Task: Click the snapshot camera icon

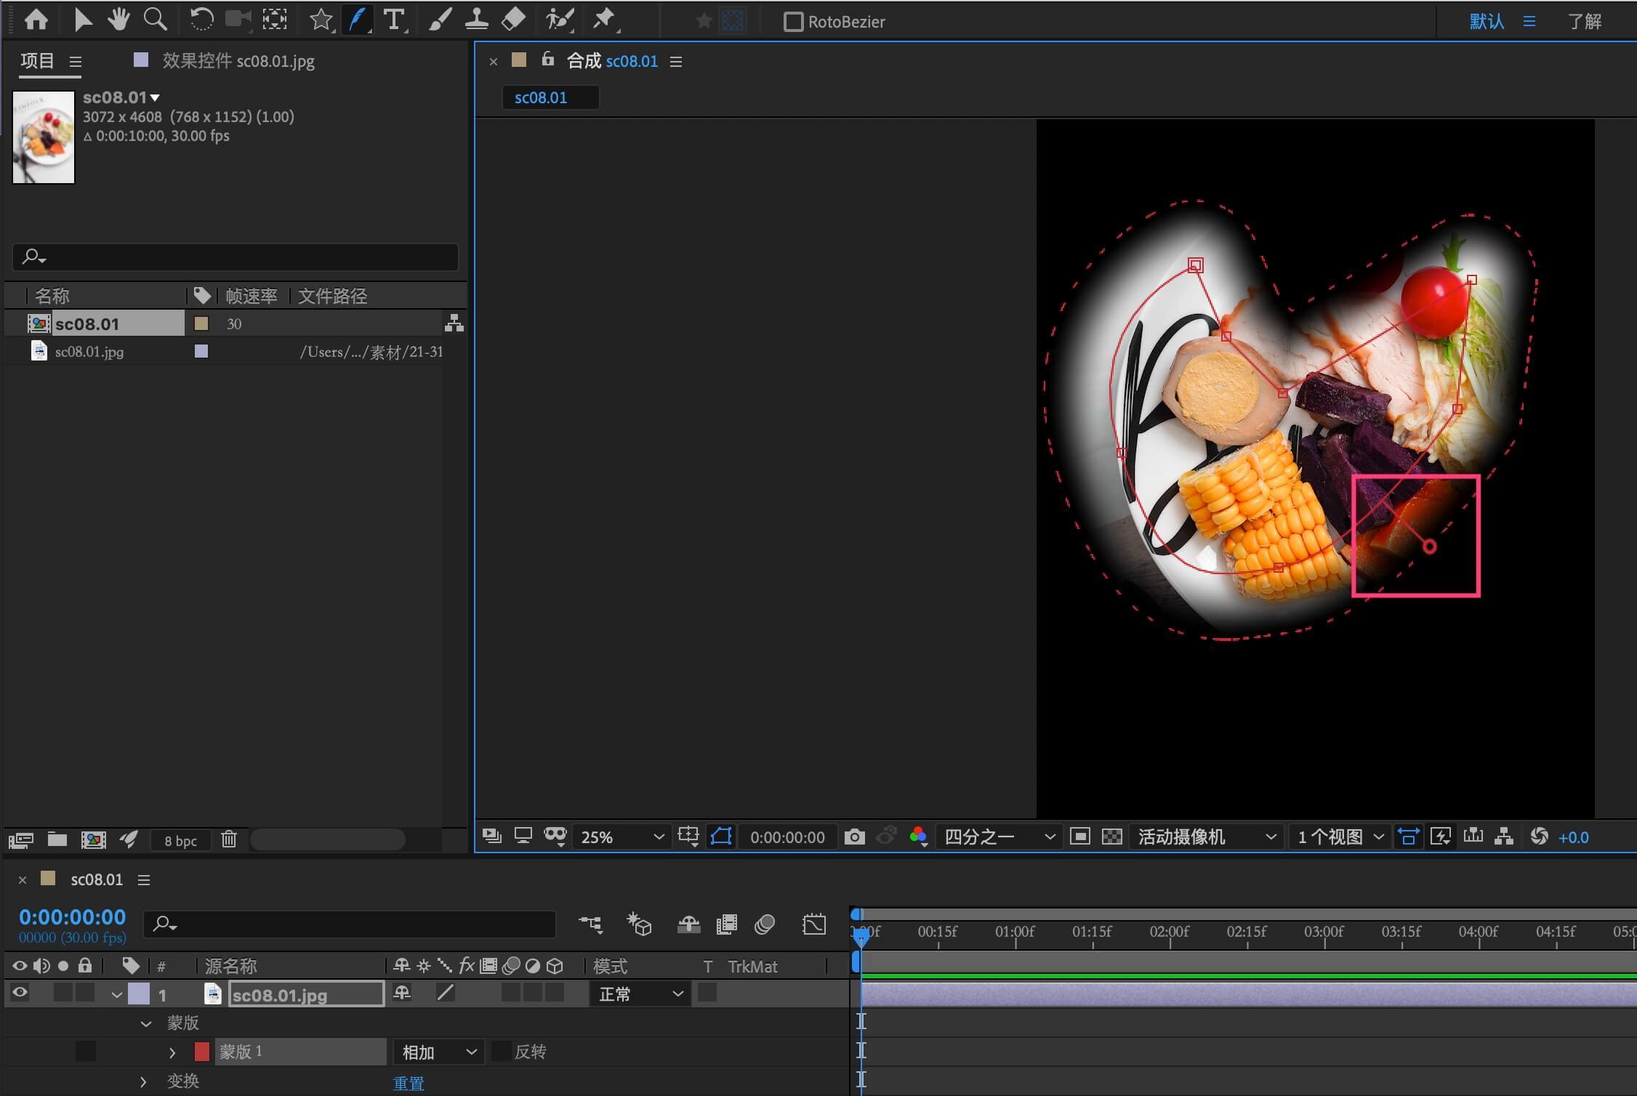Action: pos(854,837)
